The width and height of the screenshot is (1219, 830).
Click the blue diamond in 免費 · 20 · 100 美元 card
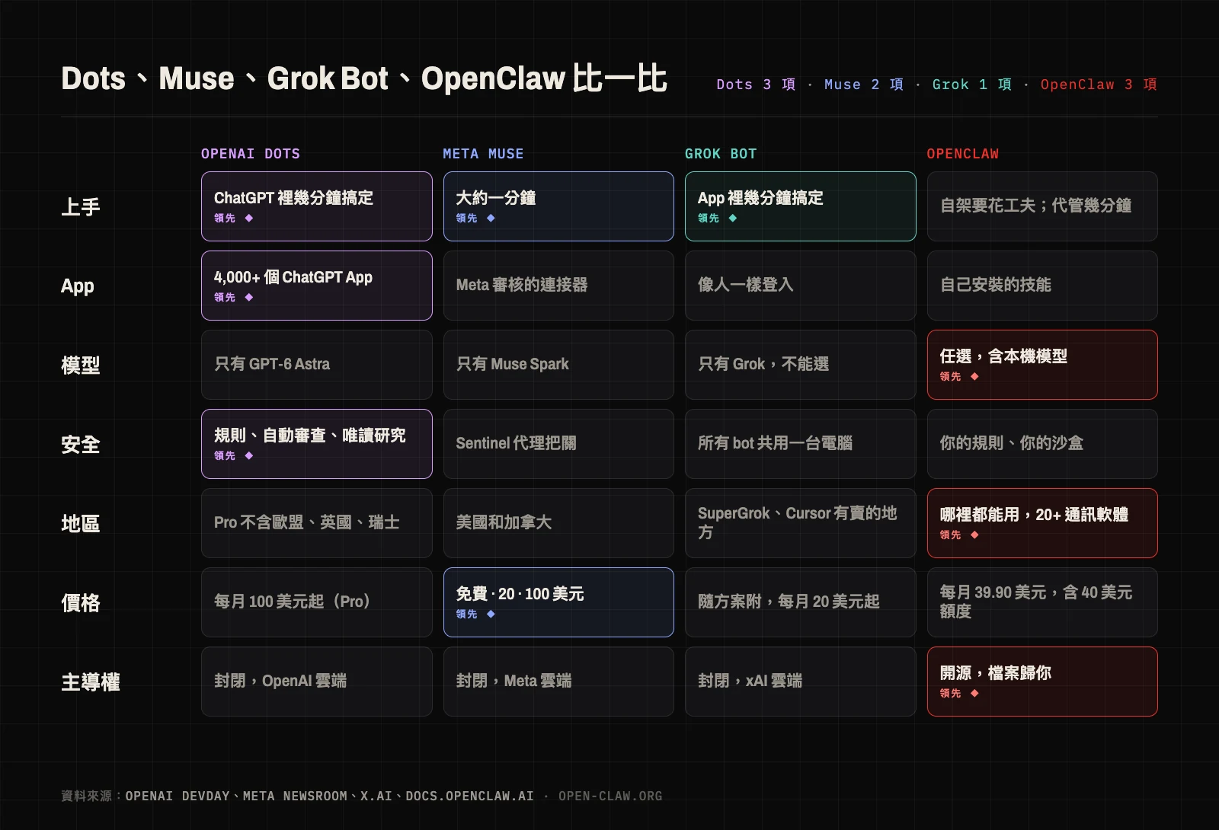point(491,615)
